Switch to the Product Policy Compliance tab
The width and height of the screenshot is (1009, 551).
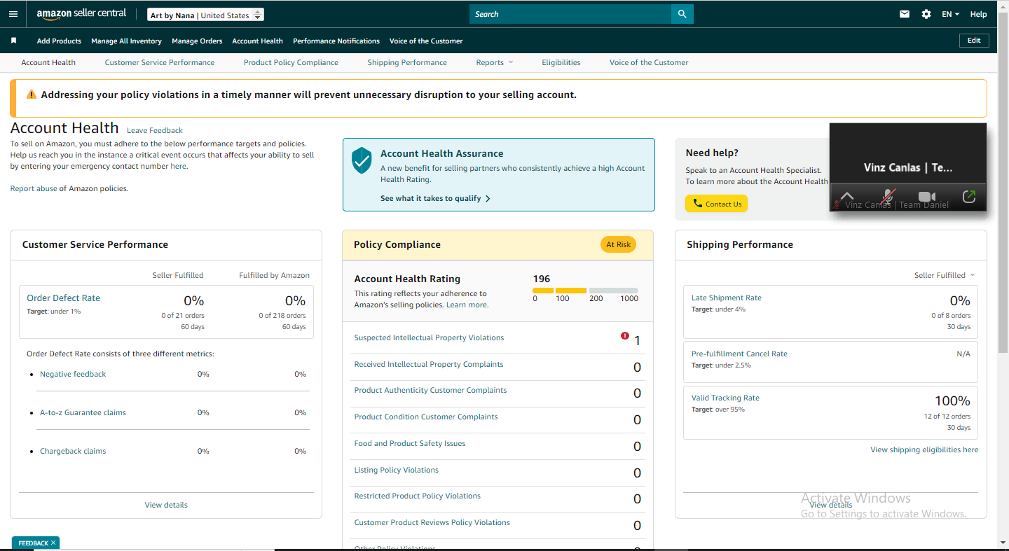point(291,62)
